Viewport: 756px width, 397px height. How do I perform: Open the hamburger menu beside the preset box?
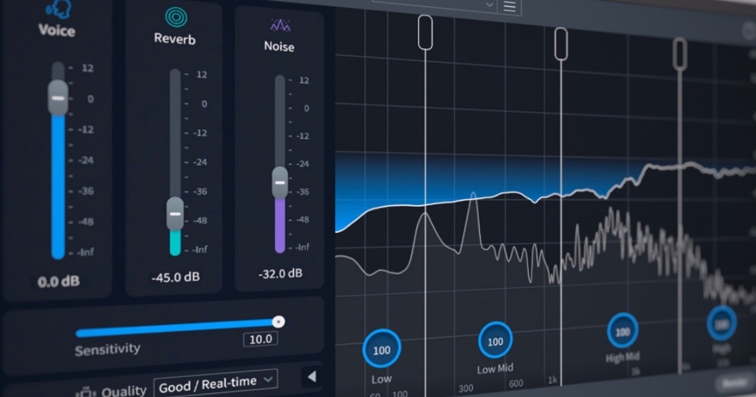509,6
